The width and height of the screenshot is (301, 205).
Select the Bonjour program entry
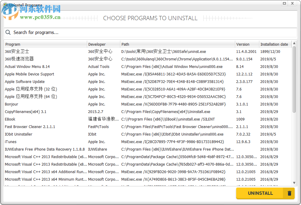pos(11,104)
